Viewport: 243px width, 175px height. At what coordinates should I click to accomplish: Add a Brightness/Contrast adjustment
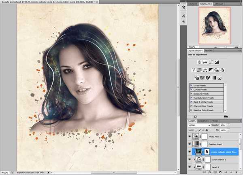(x=199, y=62)
